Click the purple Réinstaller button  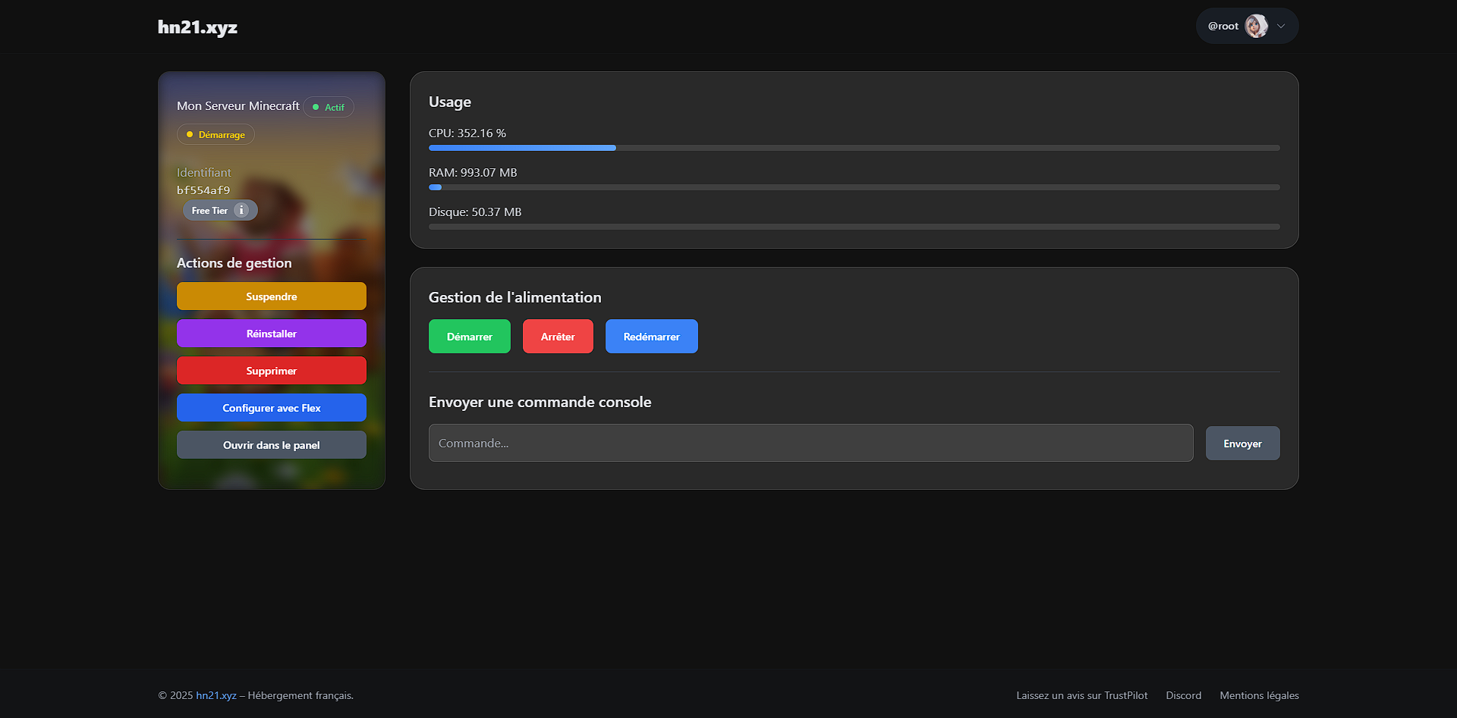[271, 334]
